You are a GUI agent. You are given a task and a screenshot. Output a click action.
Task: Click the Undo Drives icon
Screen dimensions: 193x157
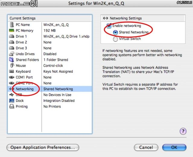12,54
